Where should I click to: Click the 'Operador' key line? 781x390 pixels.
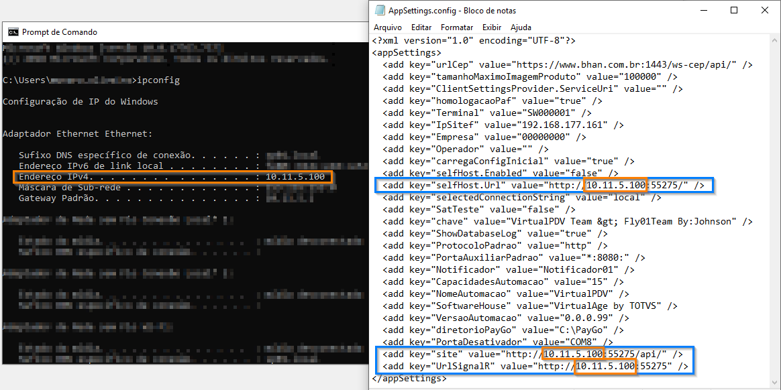[x=465, y=149]
